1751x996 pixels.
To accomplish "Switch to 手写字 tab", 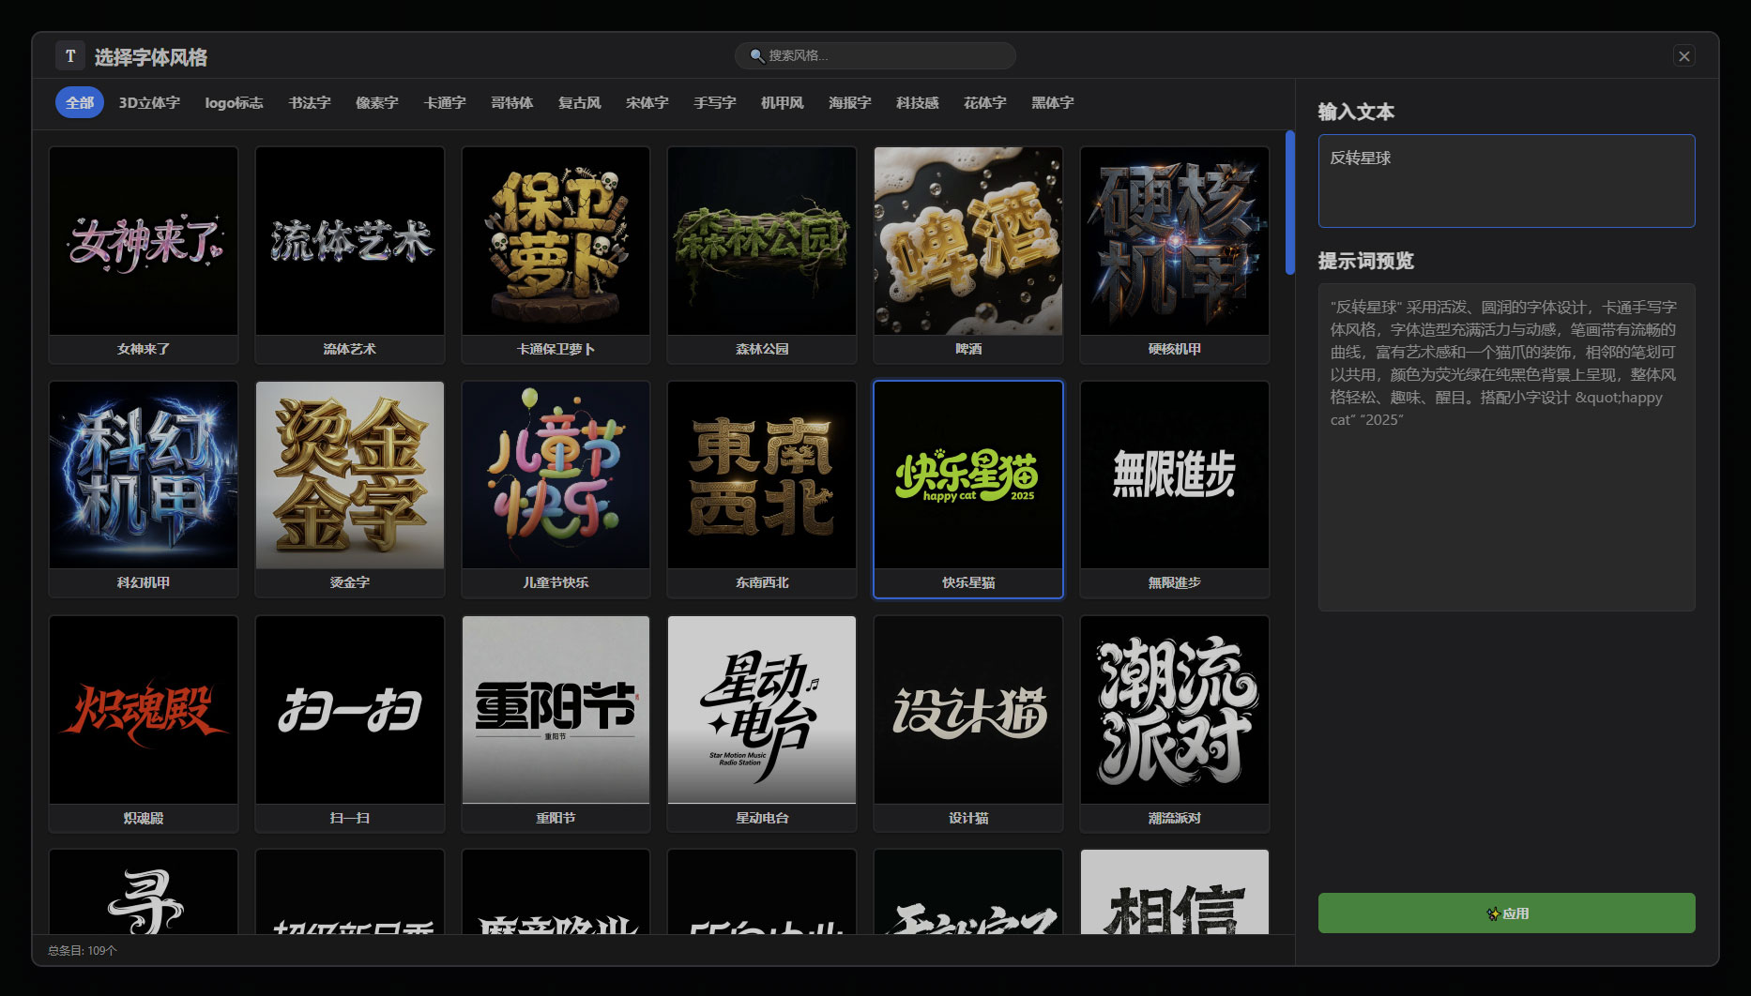I will (x=715, y=103).
